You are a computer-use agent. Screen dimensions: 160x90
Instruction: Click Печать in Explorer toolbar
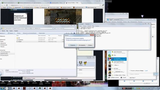coord(19,33)
